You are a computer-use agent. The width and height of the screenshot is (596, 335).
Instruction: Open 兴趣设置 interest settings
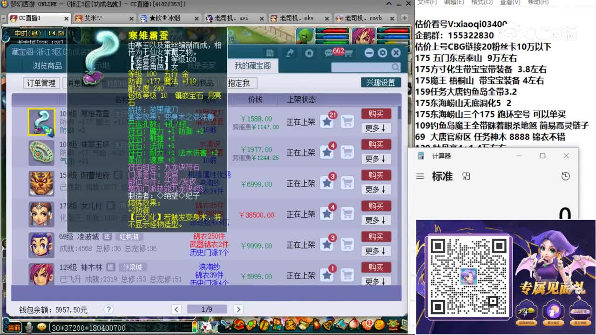(x=380, y=82)
